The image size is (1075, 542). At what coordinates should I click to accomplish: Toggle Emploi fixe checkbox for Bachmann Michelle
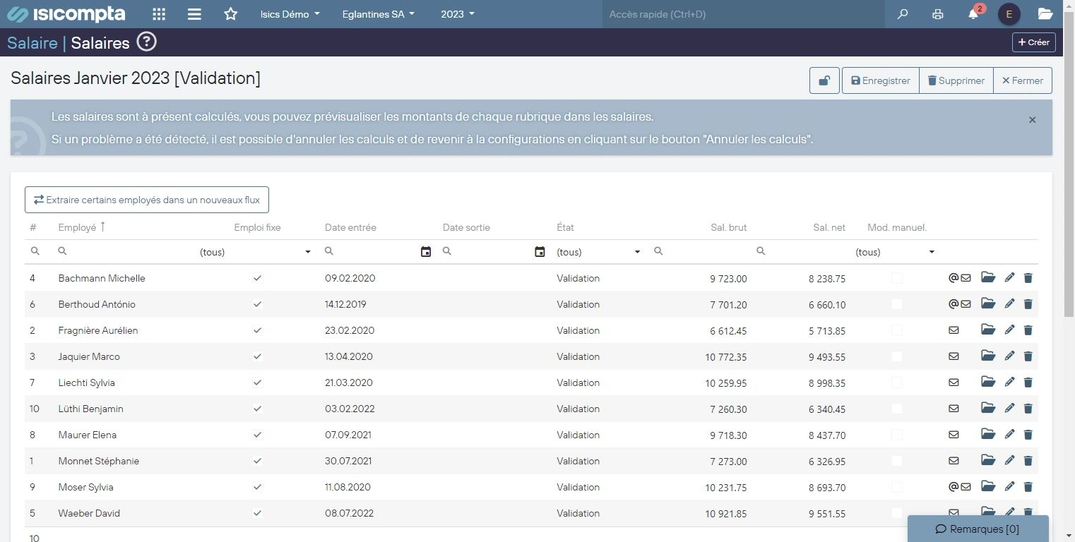click(258, 278)
